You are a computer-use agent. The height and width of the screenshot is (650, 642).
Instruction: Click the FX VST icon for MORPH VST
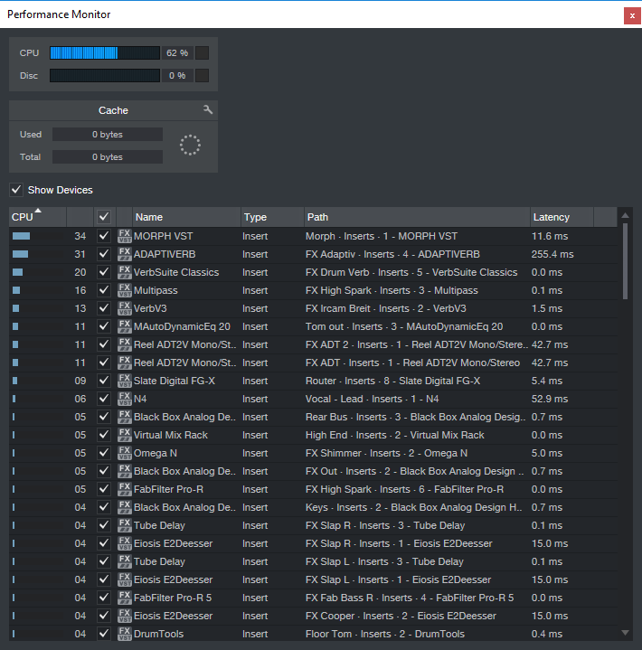(x=125, y=236)
